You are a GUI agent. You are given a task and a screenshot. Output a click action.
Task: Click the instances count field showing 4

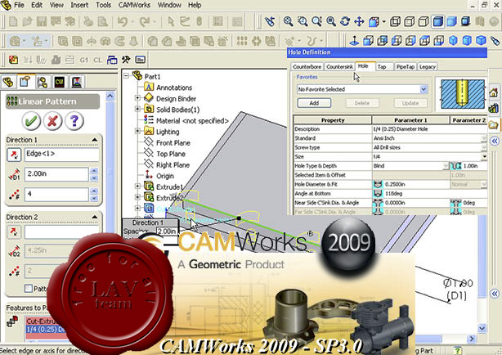click(56, 194)
